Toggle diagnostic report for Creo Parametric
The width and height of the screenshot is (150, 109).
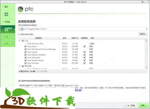84,58
